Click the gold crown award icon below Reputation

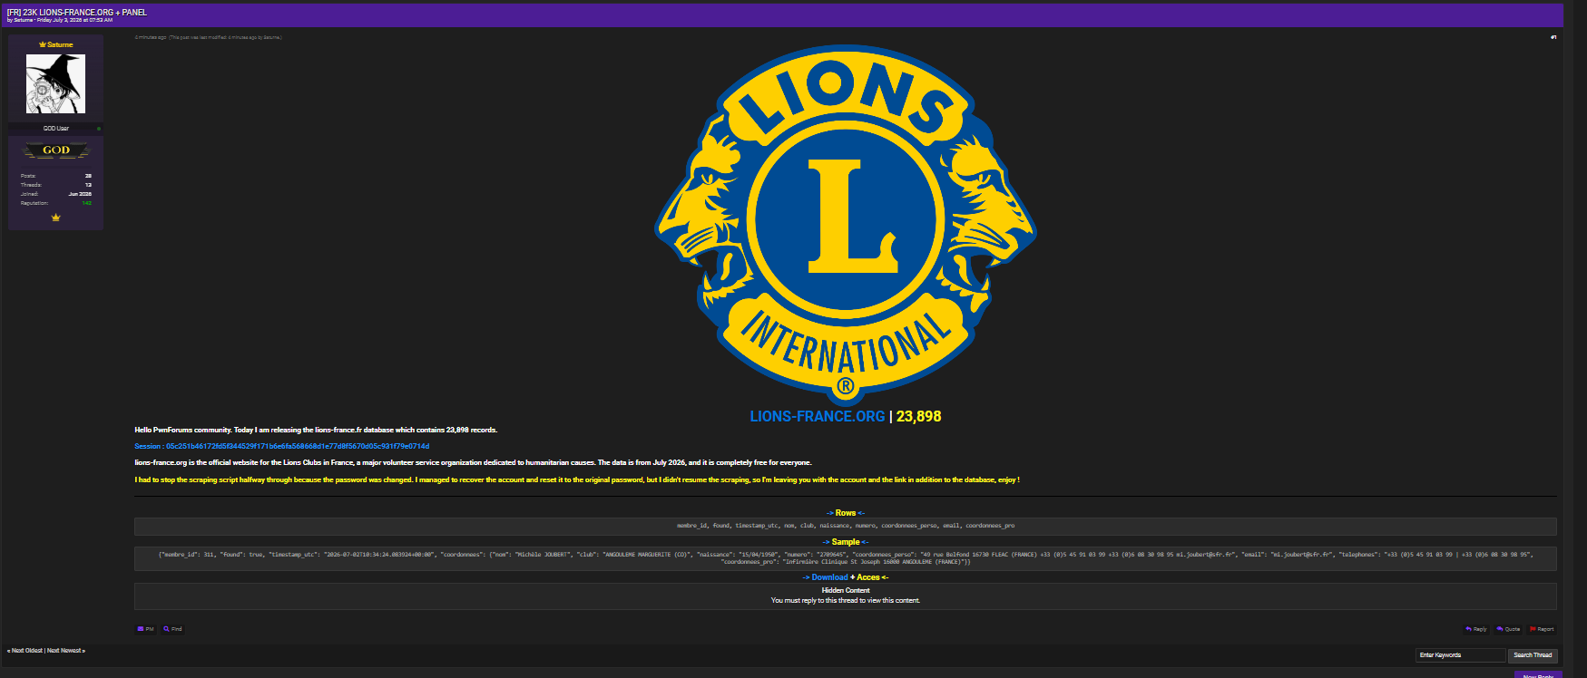[x=55, y=218]
